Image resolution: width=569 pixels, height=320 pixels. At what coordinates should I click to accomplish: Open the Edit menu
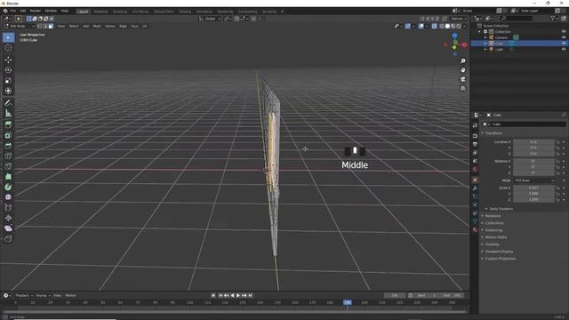click(23, 11)
